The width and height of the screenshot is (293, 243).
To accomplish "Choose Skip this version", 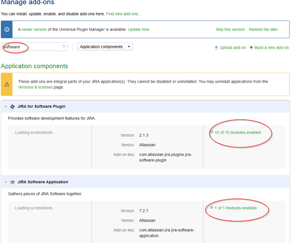I will pos(230,30).
